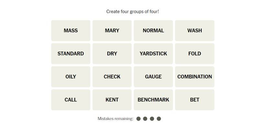The width and height of the screenshot is (267, 134).
Task: Select the COMBINATION tile
Action: pos(195,77)
